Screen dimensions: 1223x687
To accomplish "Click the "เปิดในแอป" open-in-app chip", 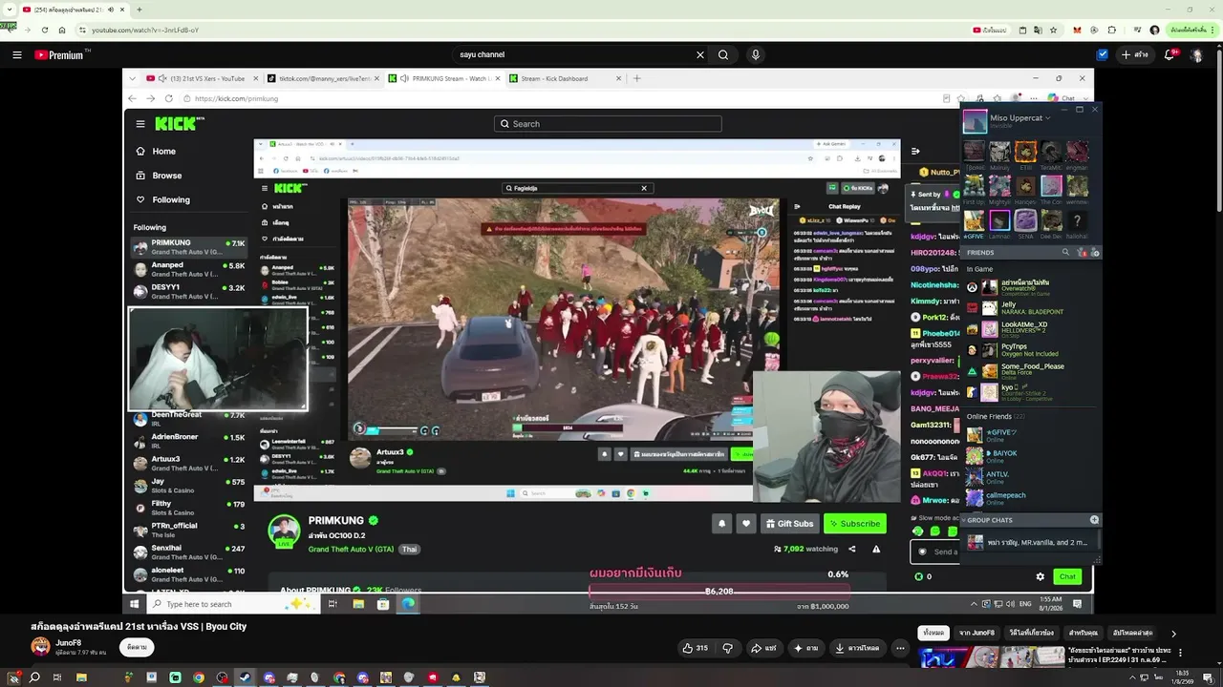I will [x=990, y=31].
